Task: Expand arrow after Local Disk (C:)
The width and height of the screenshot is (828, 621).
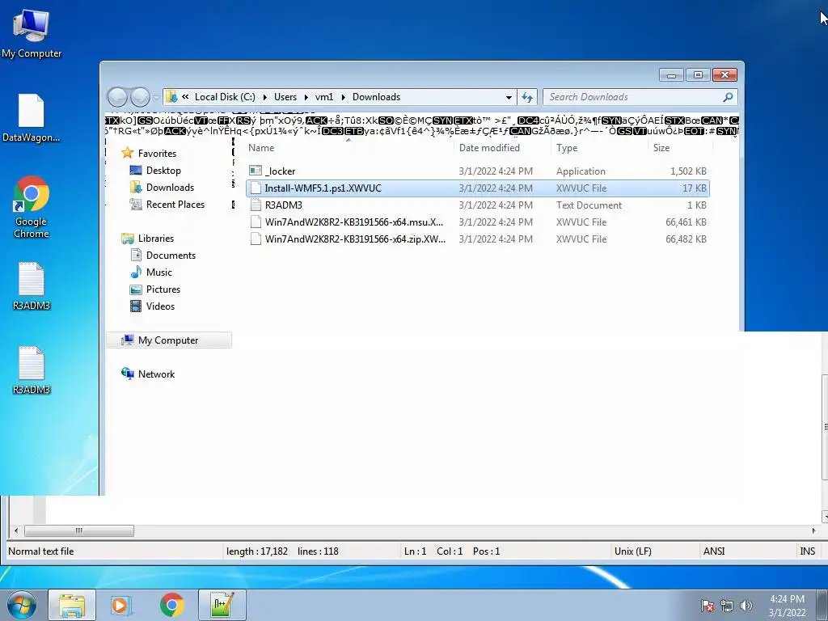Action: tap(264, 97)
